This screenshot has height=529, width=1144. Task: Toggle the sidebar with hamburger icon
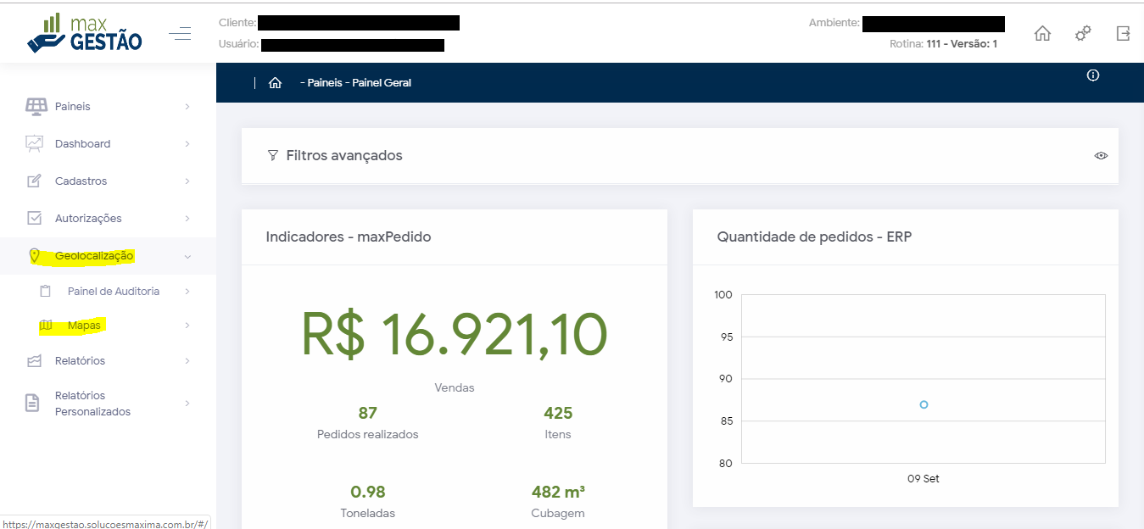point(180,34)
